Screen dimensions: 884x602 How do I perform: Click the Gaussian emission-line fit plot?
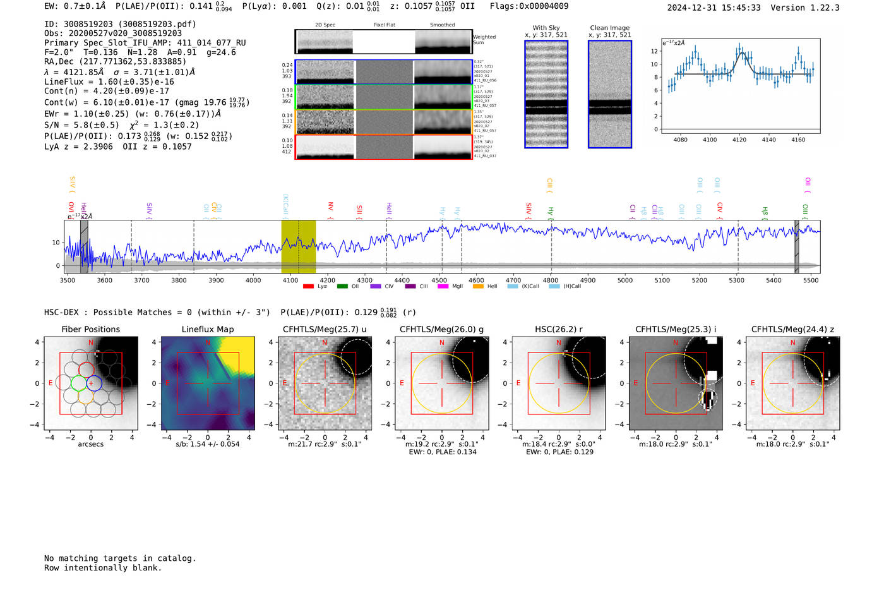(x=741, y=86)
